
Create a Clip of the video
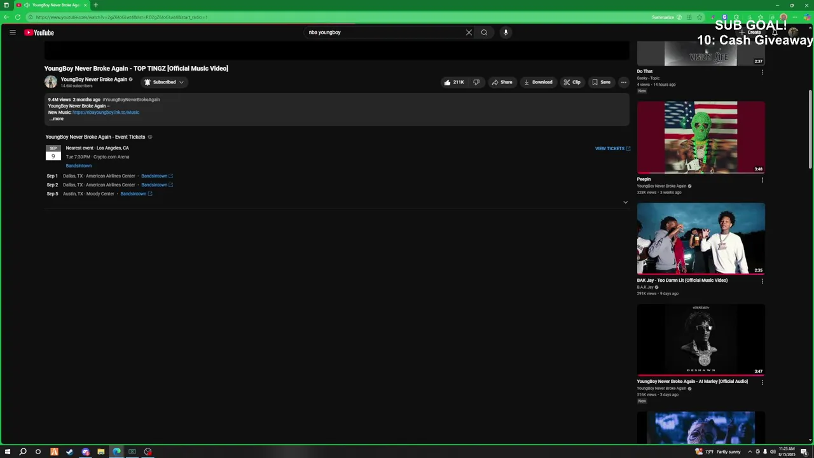point(572,82)
